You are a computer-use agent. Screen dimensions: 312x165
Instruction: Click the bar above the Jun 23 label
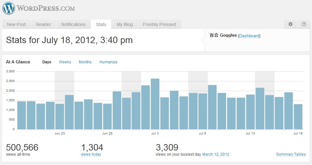tap(60, 116)
